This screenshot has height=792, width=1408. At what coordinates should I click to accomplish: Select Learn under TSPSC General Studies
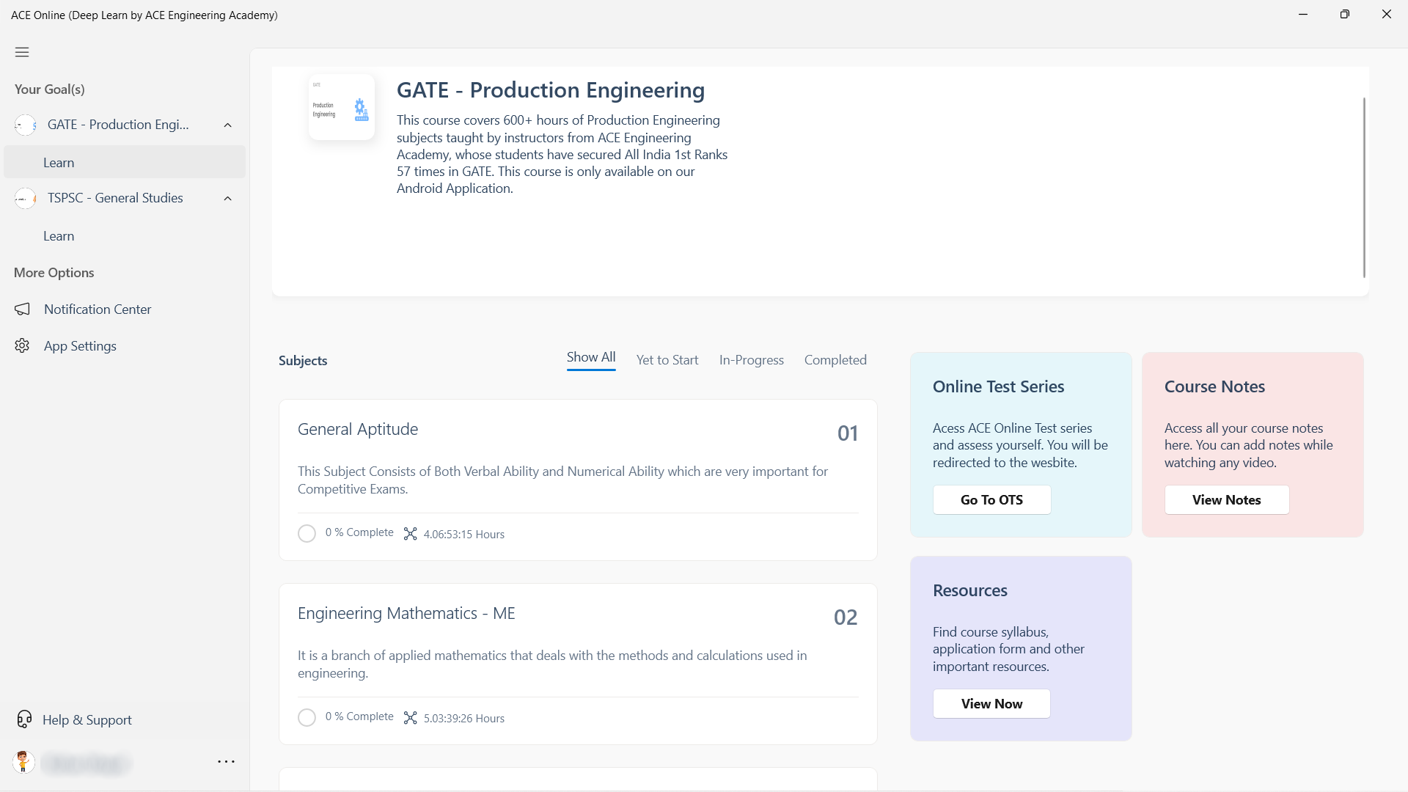(59, 236)
